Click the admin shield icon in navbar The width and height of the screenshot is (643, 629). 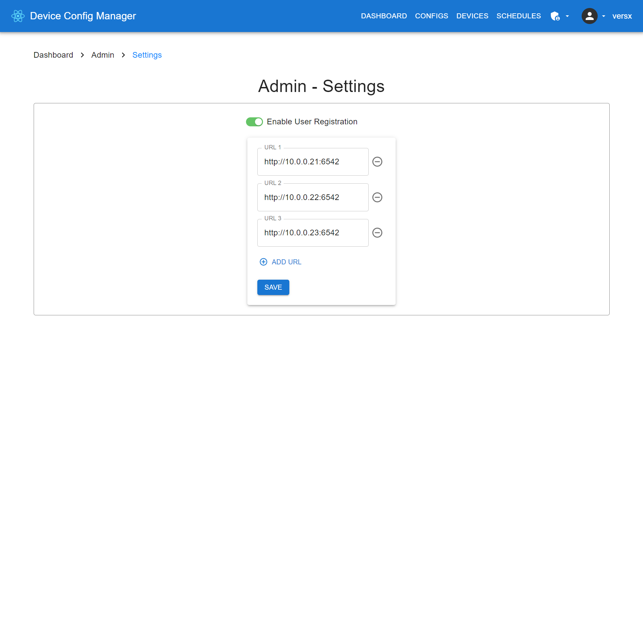coord(555,16)
